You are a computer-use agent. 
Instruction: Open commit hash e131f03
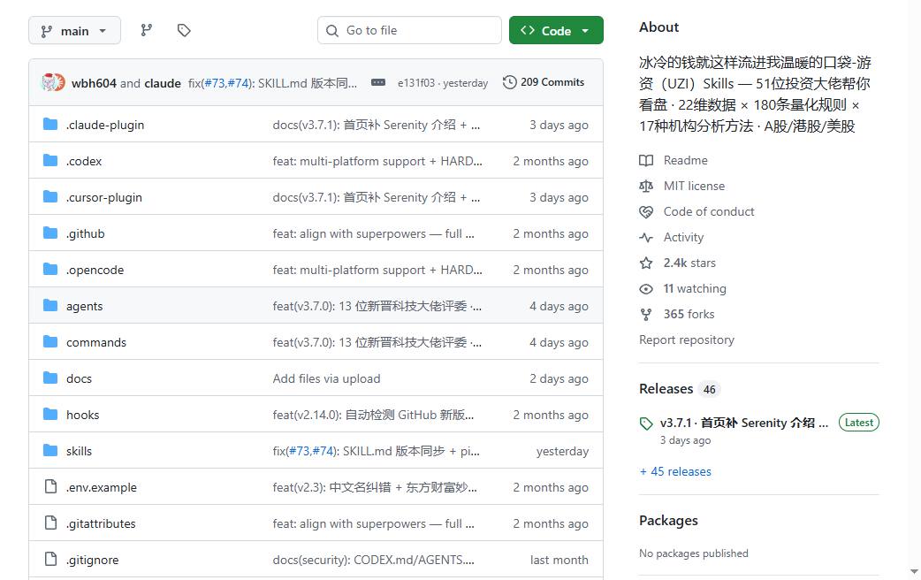tap(415, 83)
